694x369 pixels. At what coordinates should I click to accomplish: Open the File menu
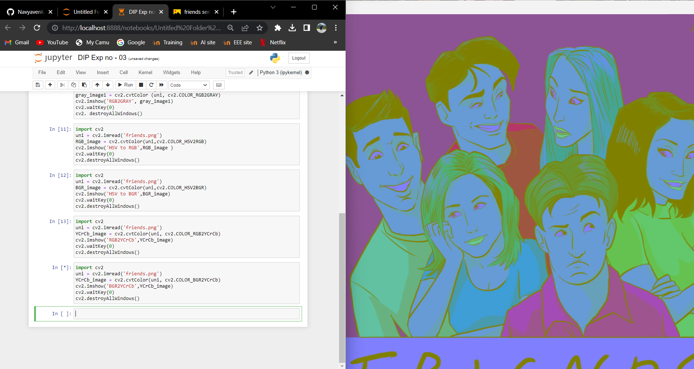click(x=42, y=73)
